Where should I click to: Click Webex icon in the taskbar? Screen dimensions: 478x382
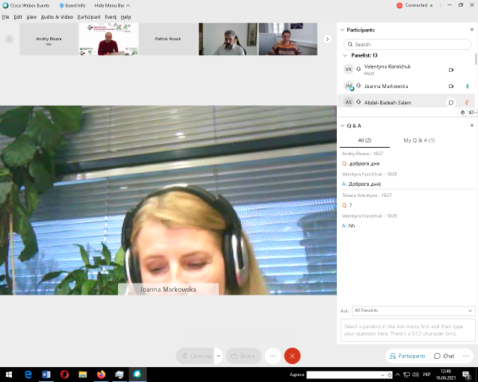pyautogui.click(x=137, y=375)
